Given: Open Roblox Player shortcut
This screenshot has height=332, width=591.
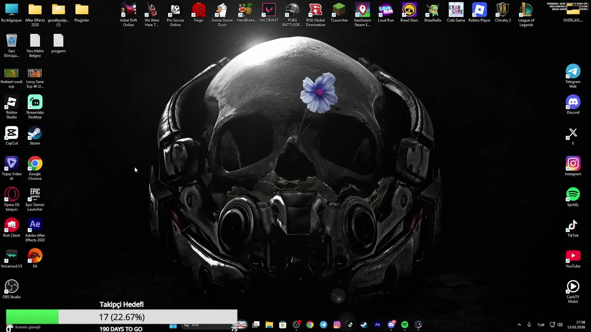Looking at the screenshot, I should [479, 13].
